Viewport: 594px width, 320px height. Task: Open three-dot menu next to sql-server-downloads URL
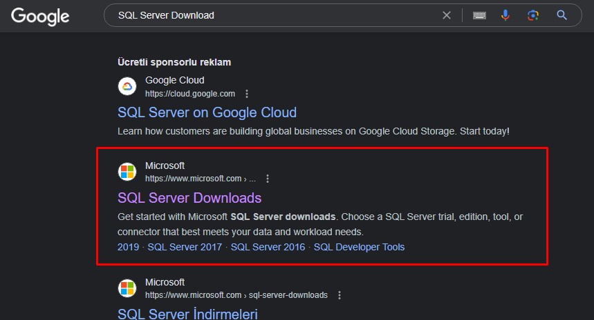[x=340, y=295]
